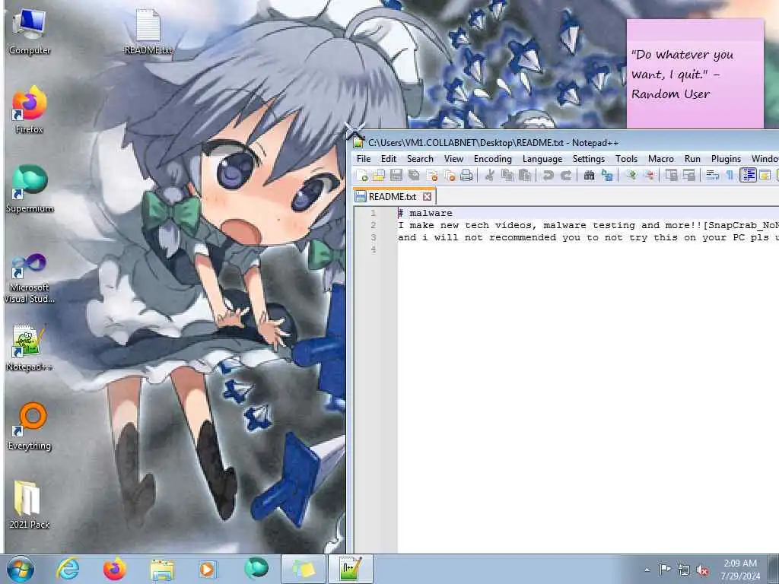779x584 pixels.
Task: Open the Macro menu
Action: pyautogui.click(x=661, y=159)
